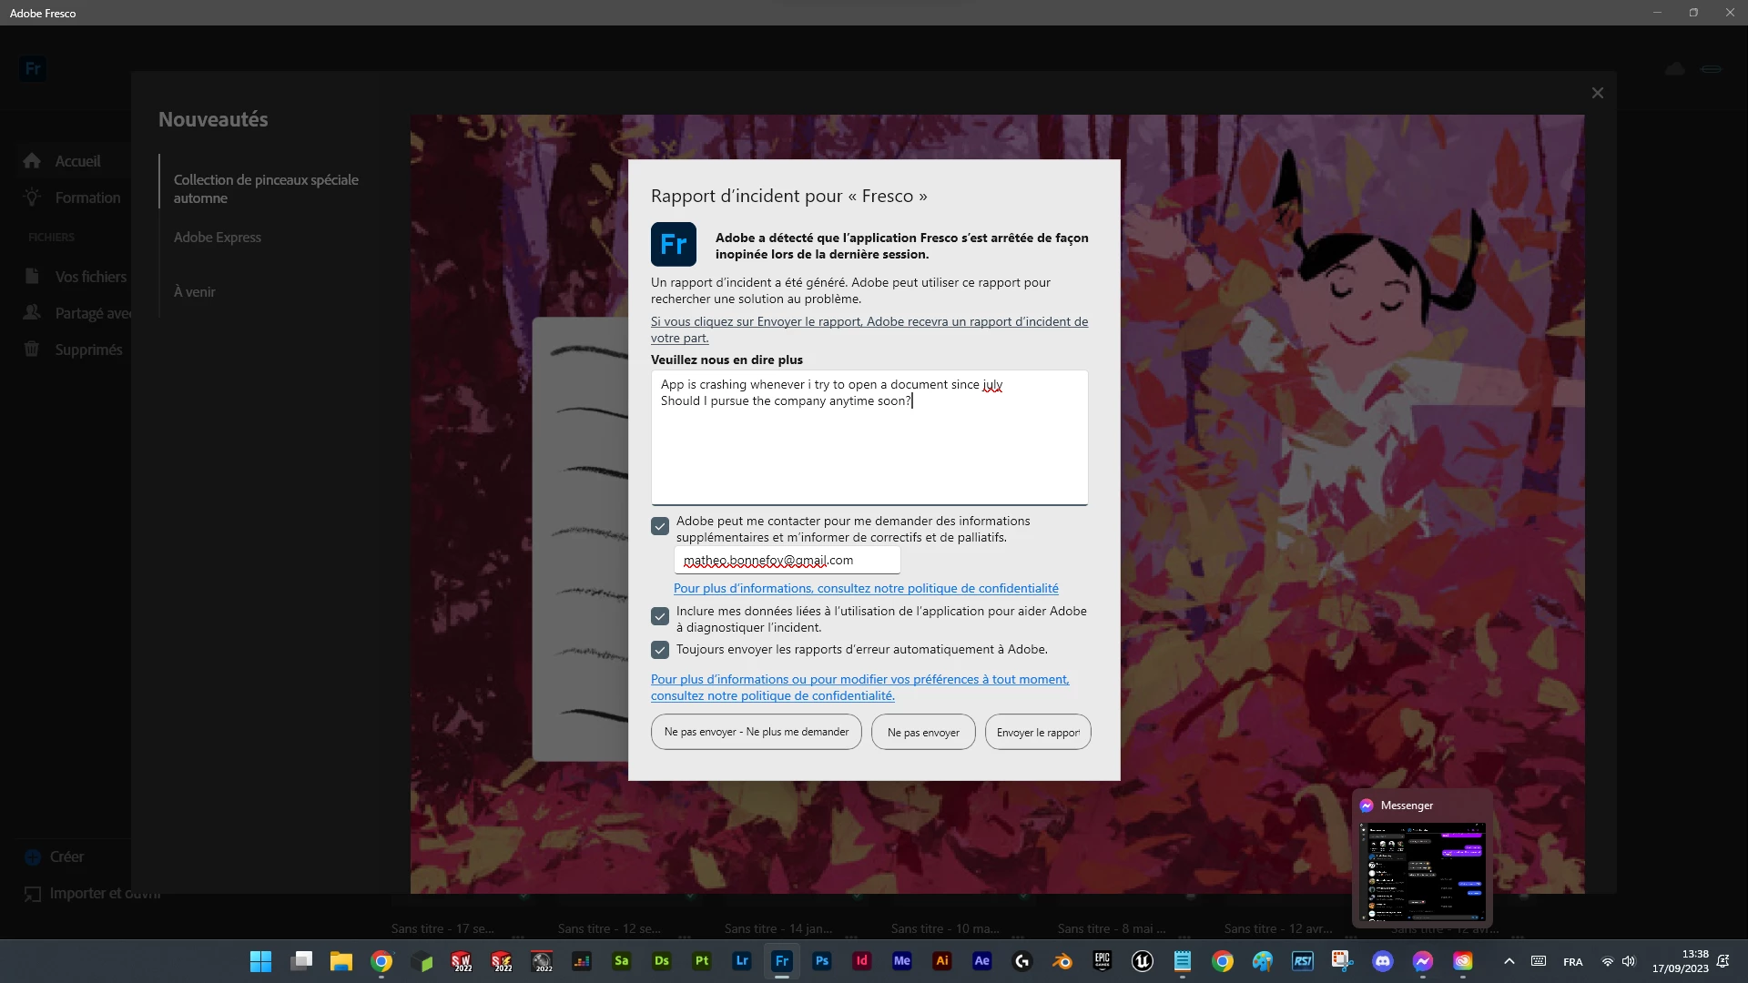Click the Accueil home icon in sidebar

(x=32, y=161)
